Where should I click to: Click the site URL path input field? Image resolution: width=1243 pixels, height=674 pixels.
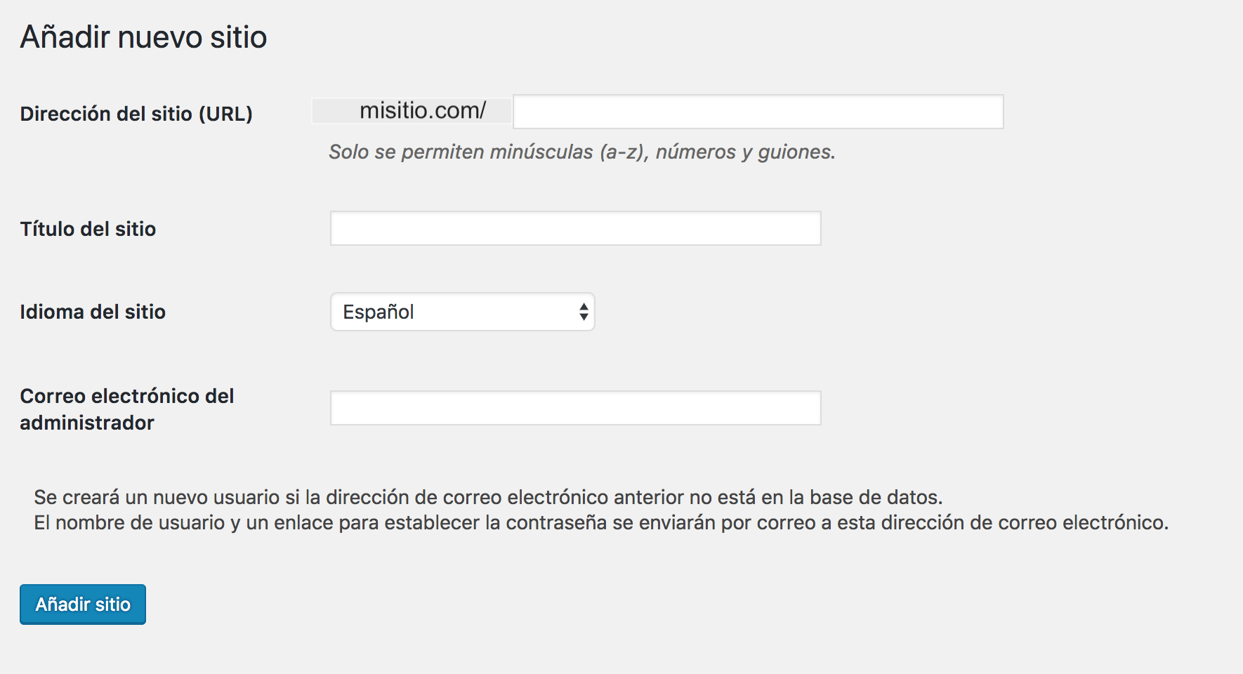pos(758,112)
